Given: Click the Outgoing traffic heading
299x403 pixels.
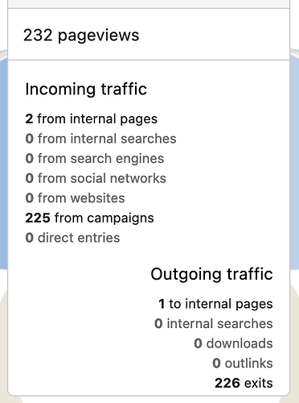Looking at the screenshot, I should pos(211,274).
